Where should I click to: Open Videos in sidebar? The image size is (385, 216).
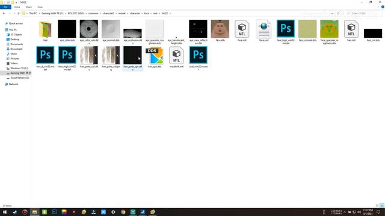click(14, 64)
